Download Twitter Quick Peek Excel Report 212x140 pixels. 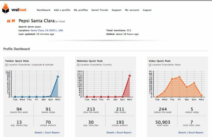(x=52, y=132)
